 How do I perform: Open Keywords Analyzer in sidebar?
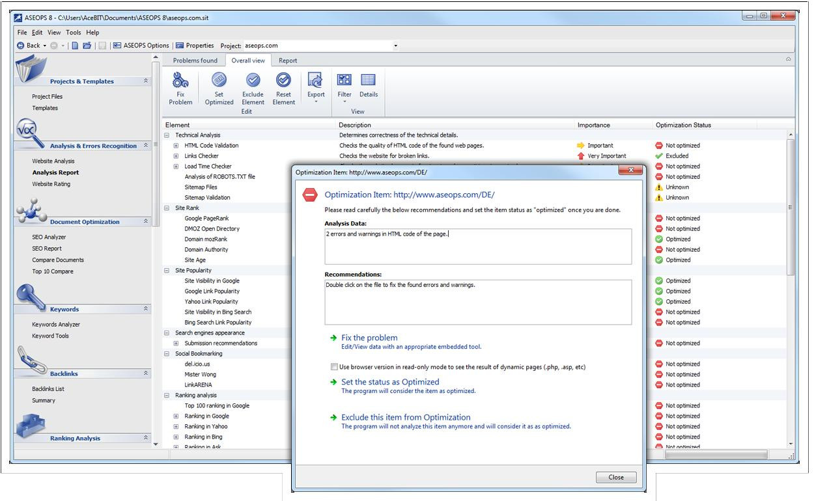coord(56,325)
